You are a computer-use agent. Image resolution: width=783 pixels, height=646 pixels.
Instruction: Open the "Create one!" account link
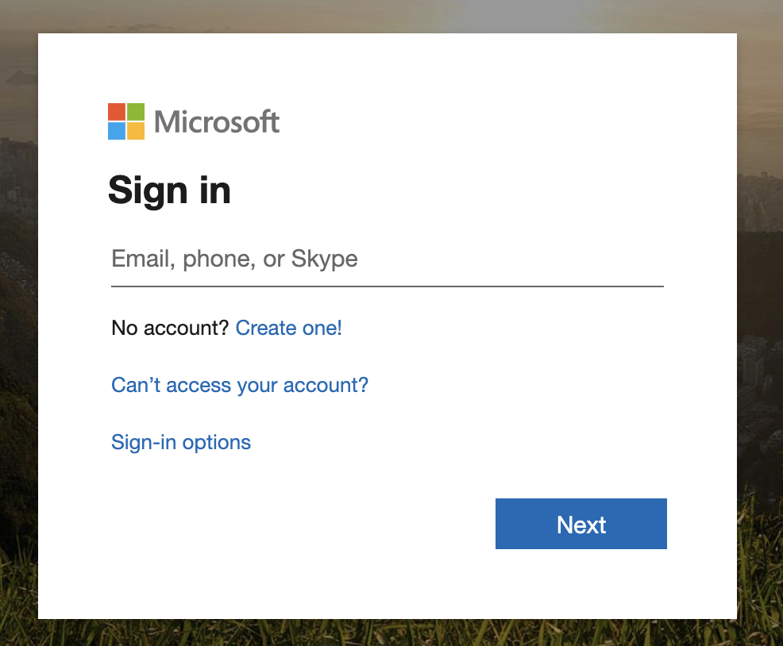(289, 328)
